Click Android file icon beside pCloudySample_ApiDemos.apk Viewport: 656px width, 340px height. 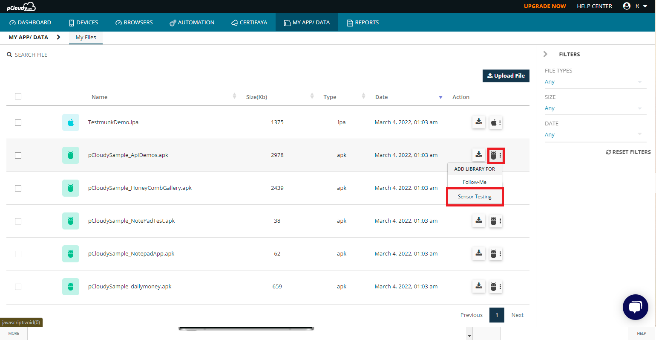coord(71,155)
